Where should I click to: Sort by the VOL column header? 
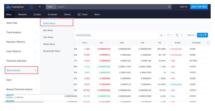pyautogui.click(x=160, y=43)
